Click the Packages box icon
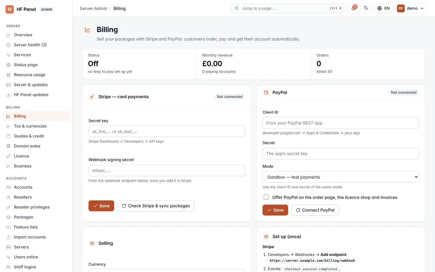The image size is (435, 272). point(8,217)
